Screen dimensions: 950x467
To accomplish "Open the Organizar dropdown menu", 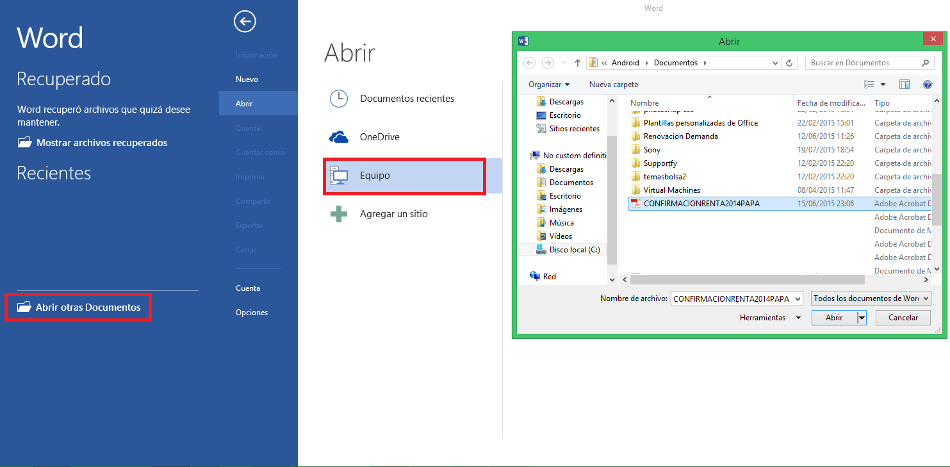I will click(549, 85).
